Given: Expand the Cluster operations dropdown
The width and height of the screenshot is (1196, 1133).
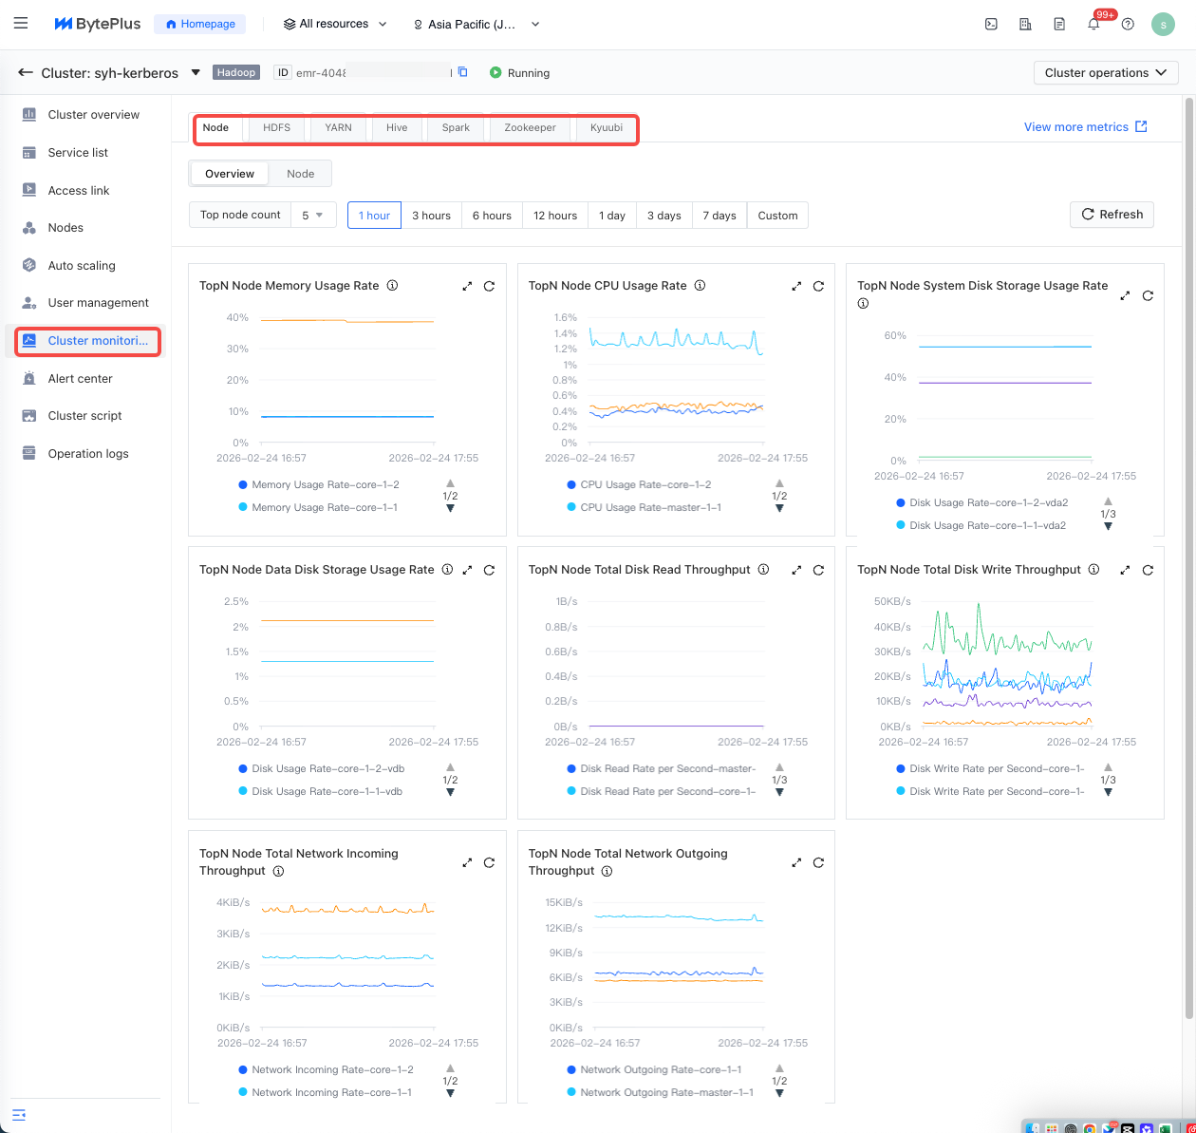Looking at the screenshot, I should tap(1105, 73).
